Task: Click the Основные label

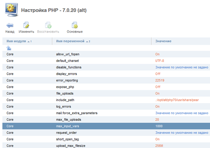Action: coord(75,32)
